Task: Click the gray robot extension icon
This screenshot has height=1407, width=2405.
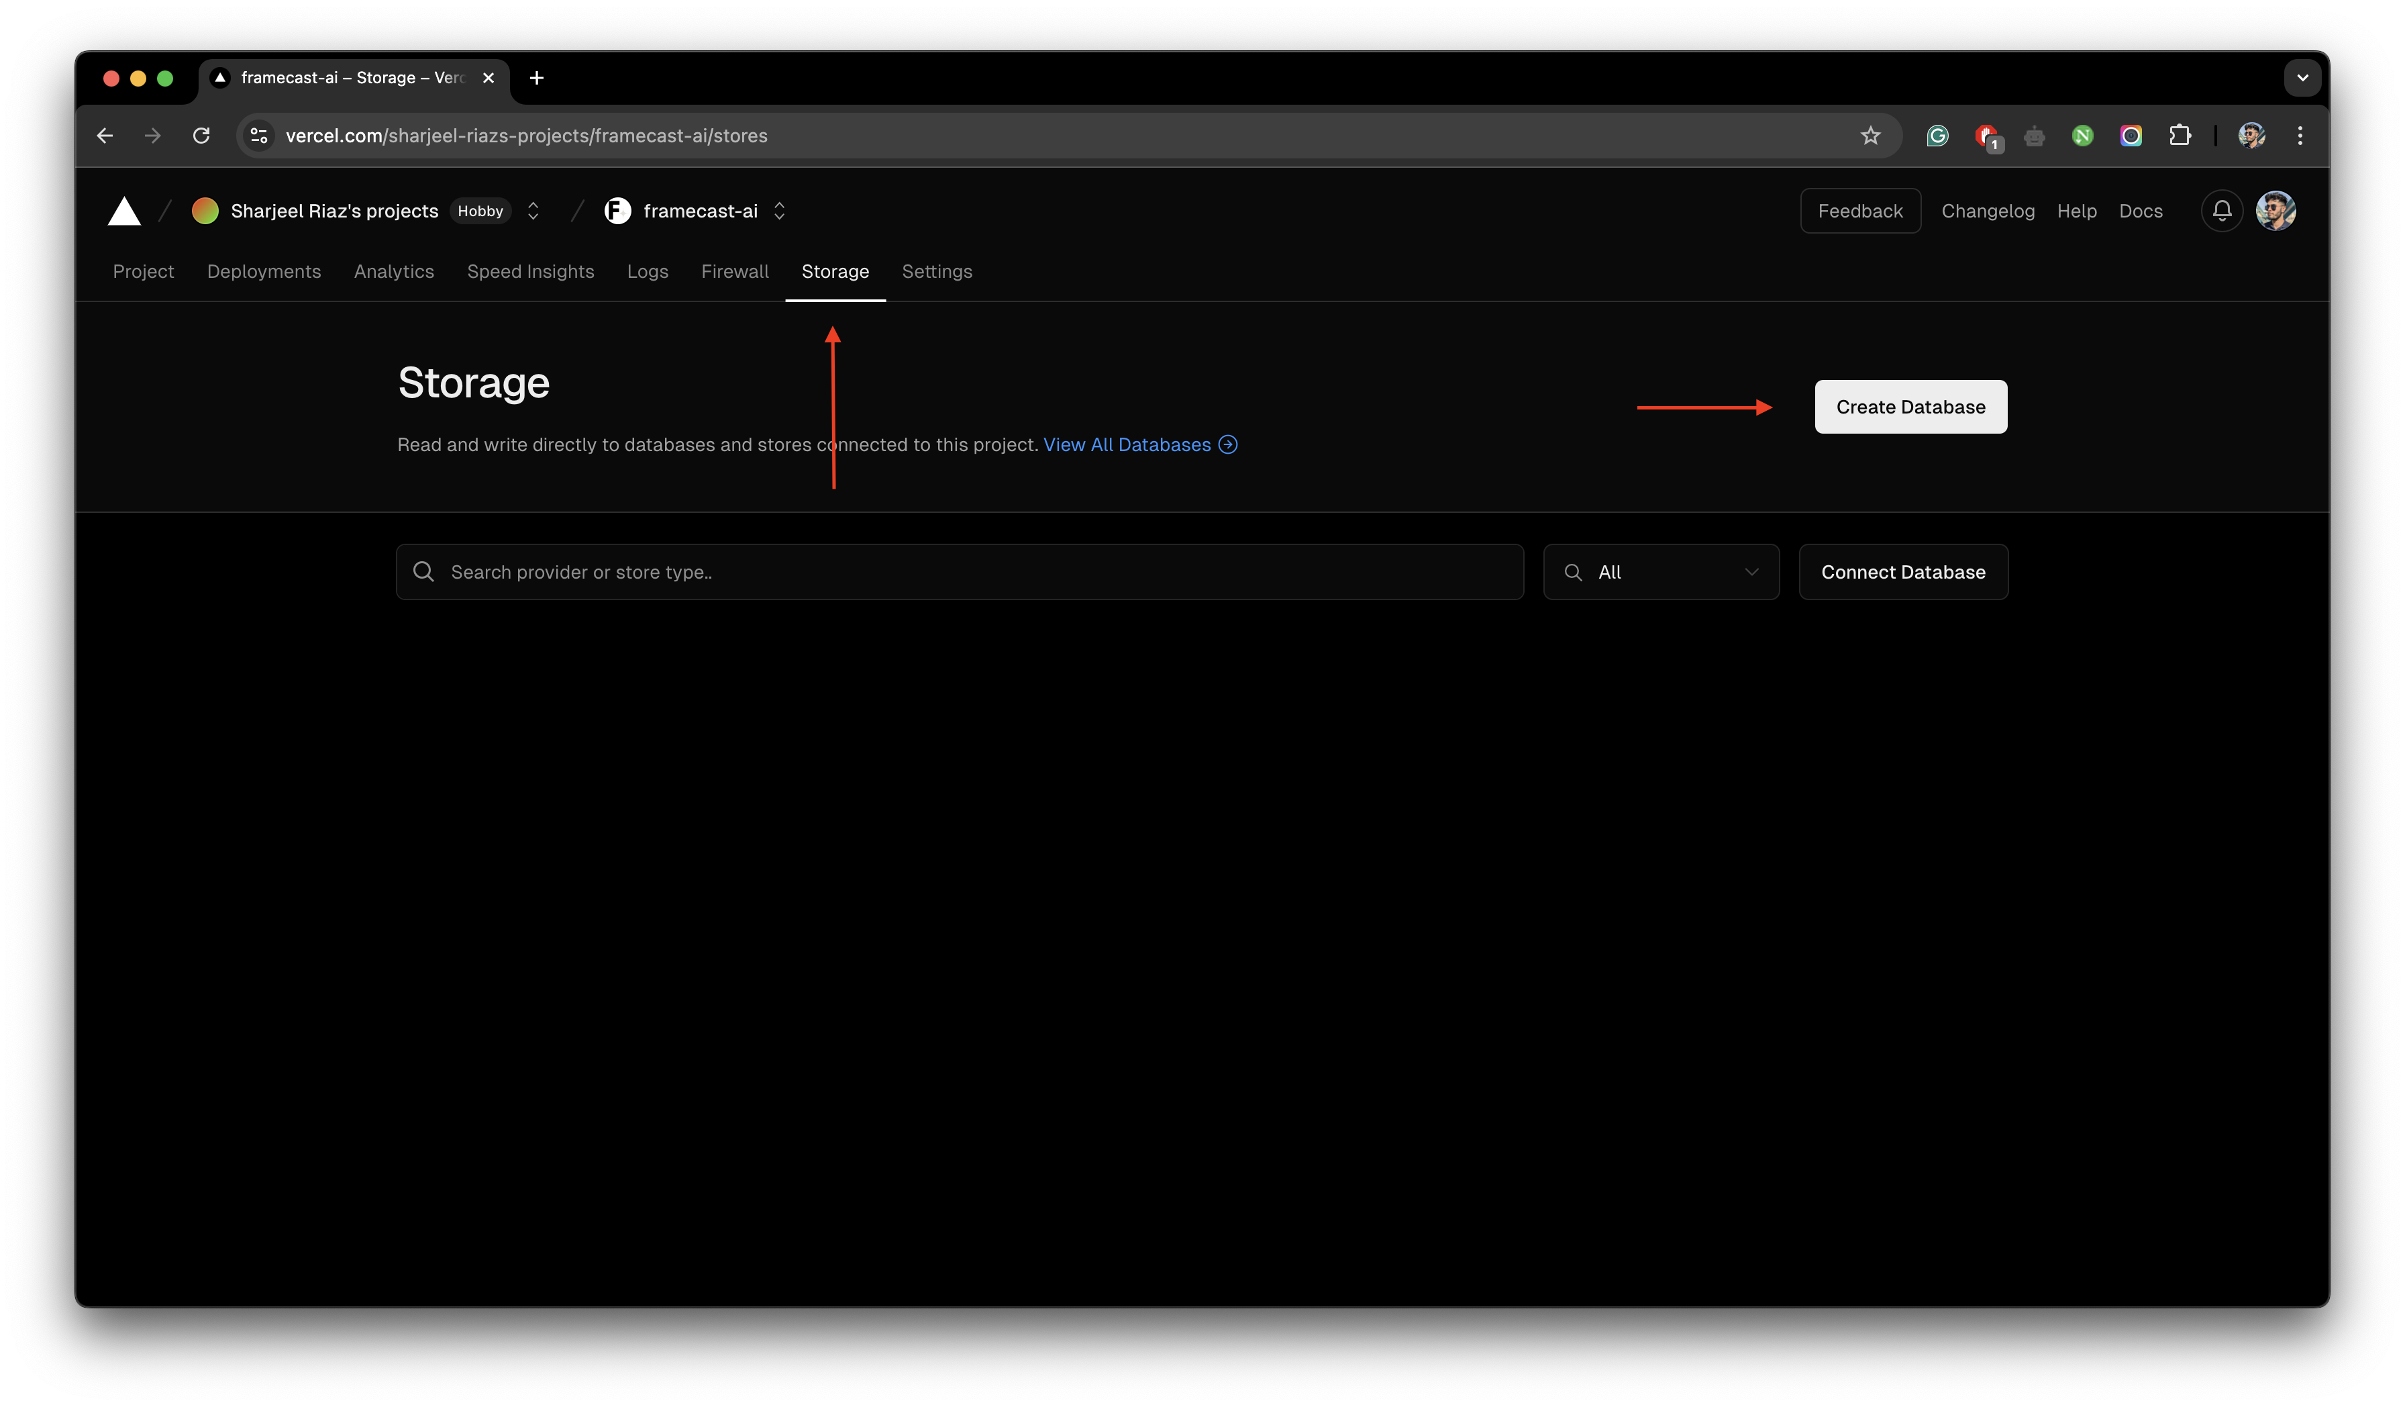Action: (x=2035, y=136)
